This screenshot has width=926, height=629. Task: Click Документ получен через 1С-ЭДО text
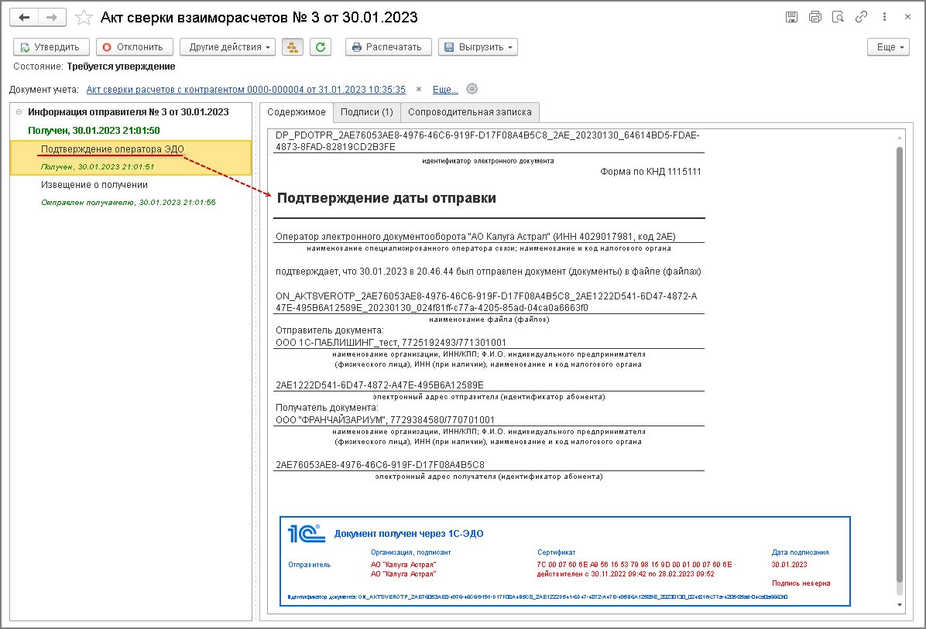point(409,534)
